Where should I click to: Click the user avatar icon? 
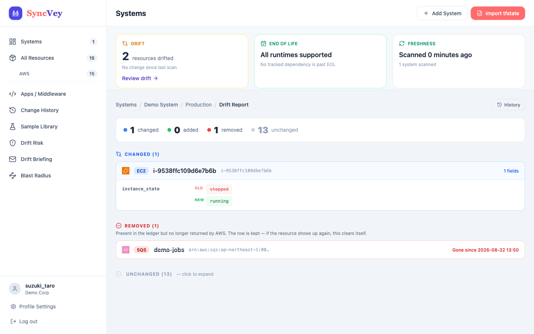tap(15, 289)
